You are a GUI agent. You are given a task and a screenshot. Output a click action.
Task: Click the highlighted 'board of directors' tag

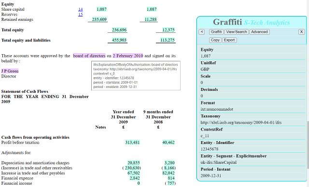pos(89,56)
